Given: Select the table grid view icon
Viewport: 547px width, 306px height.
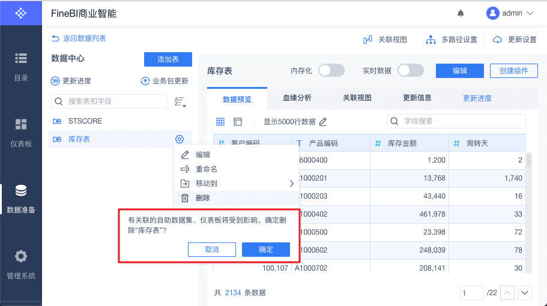Looking at the screenshot, I should click(220, 122).
